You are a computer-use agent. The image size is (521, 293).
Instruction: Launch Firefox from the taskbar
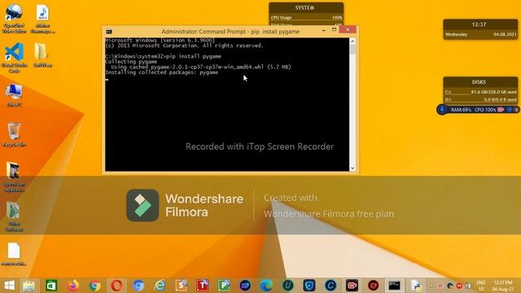coord(73,286)
